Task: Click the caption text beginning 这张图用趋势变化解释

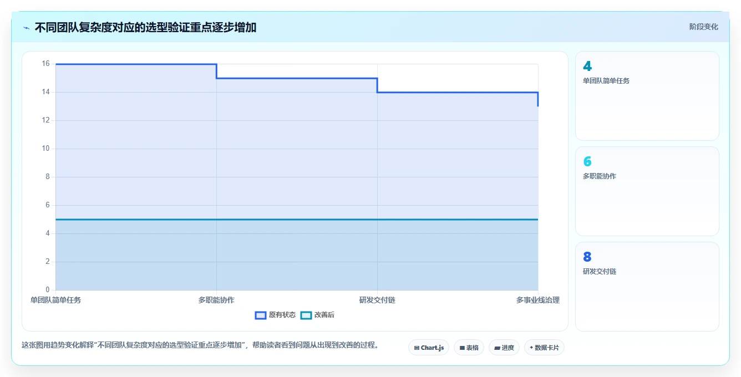Action: 200,345
